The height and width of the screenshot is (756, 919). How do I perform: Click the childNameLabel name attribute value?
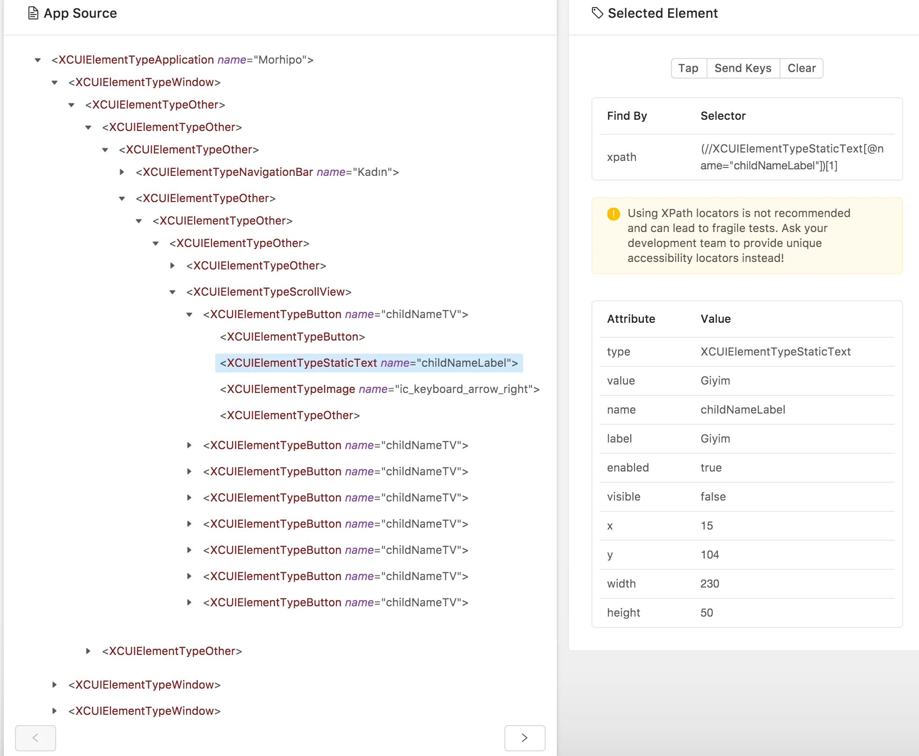743,410
